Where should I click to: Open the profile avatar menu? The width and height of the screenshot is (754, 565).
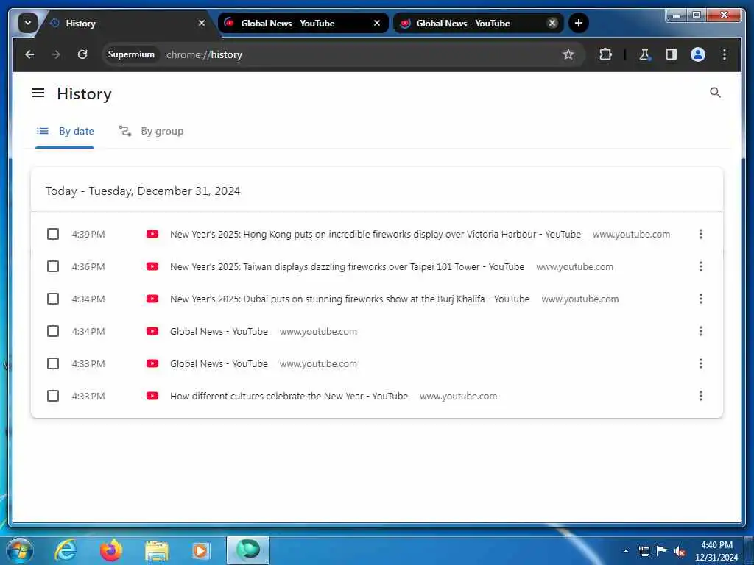click(698, 54)
